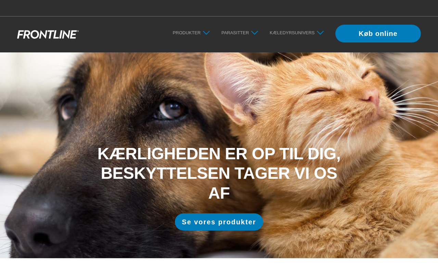Click the FRONTLINE logo in the header
Image resolution: width=438 pixels, height=274 pixels.
tap(48, 34)
